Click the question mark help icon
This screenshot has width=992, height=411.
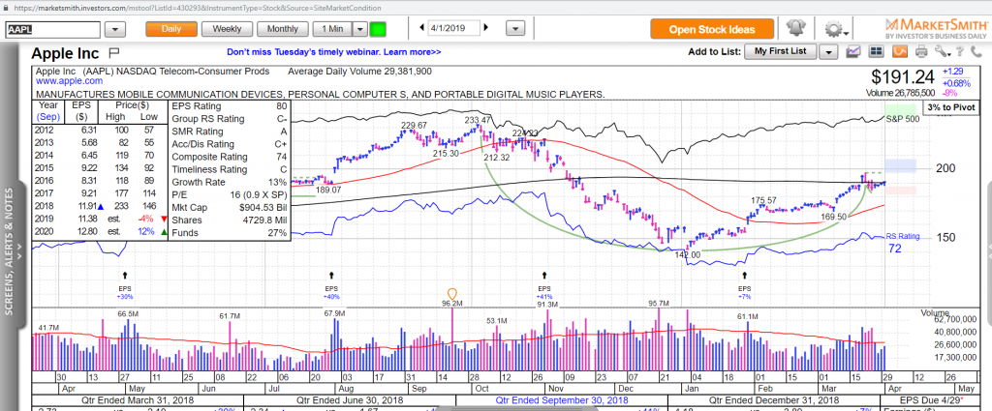coord(960,50)
